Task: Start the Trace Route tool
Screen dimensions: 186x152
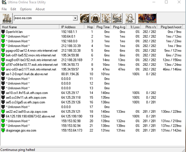Action: pyautogui.click(x=117, y=18)
